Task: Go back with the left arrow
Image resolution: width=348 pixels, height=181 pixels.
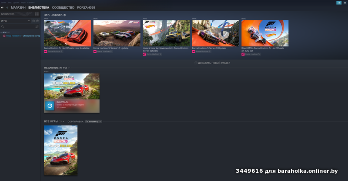Action: pos(2,7)
